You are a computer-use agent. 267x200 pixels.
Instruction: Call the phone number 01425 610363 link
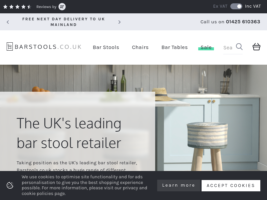click(243, 22)
